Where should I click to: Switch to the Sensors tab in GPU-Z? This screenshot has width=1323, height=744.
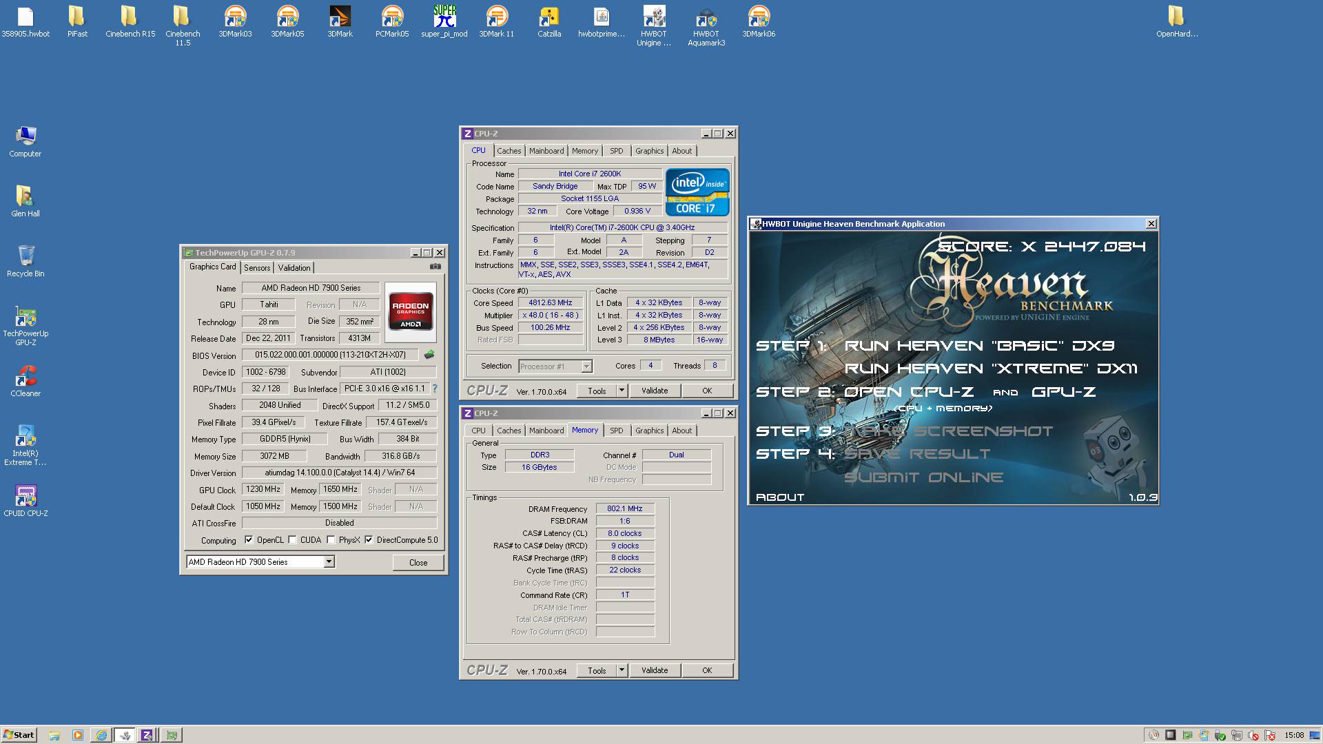tap(257, 268)
